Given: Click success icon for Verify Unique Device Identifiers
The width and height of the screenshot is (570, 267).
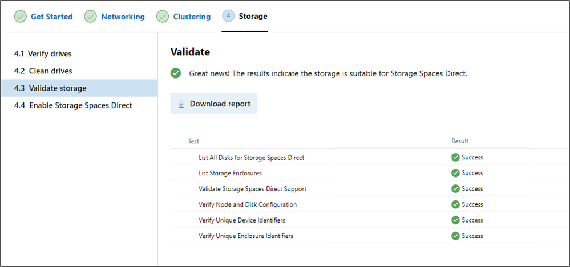Looking at the screenshot, I should point(455,220).
